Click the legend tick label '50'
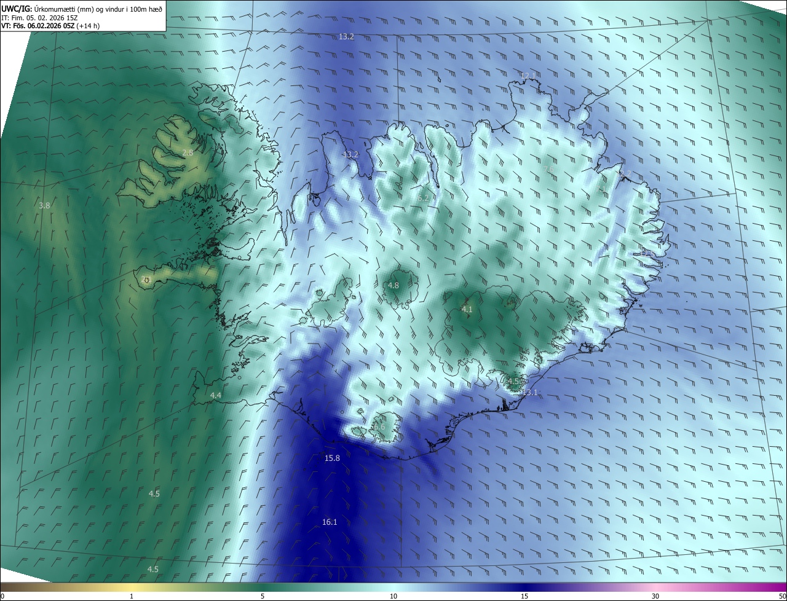 click(782, 596)
